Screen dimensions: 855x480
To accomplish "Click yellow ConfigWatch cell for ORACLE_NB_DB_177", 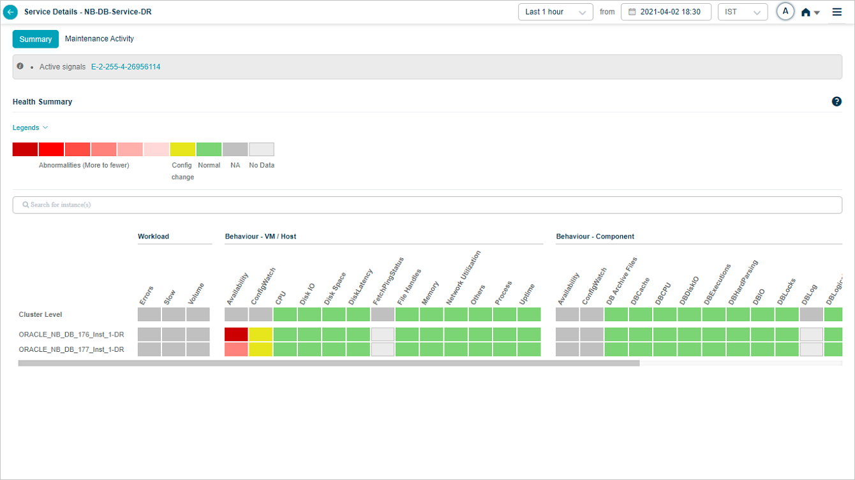I will click(x=260, y=349).
